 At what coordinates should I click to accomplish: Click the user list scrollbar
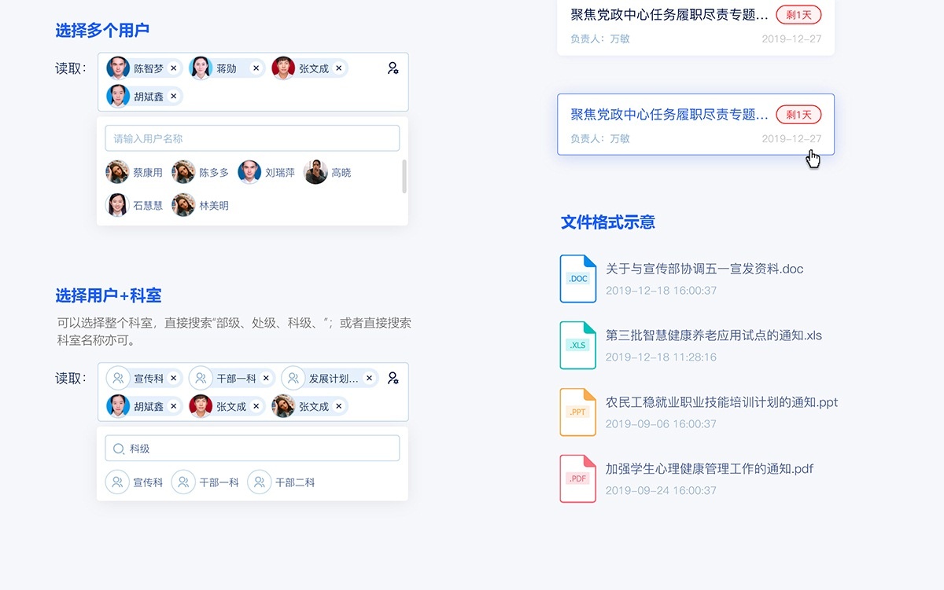[x=404, y=177]
